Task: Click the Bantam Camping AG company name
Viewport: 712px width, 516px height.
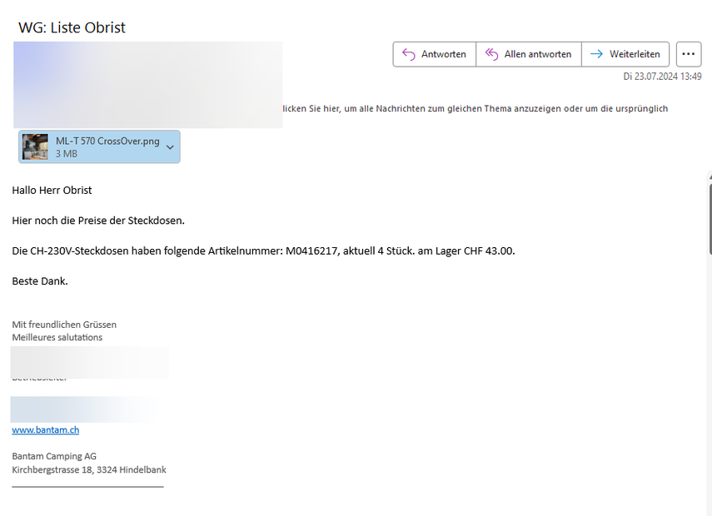Action: 53,456
